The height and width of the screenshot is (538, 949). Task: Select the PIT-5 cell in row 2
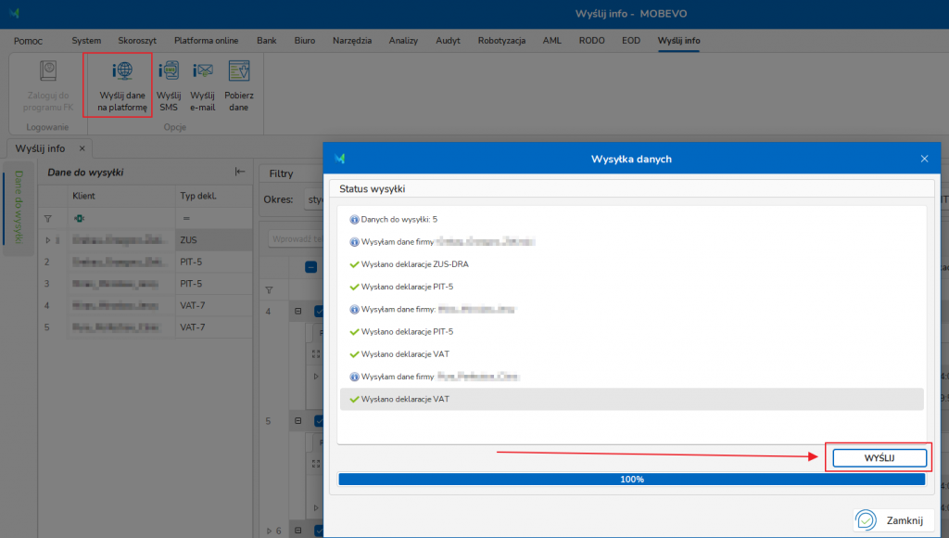click(214, 262)
